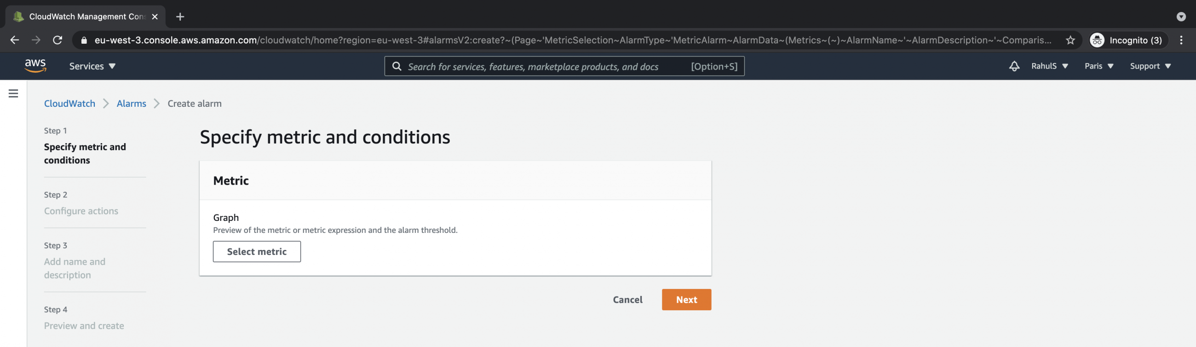This screenshot has height=347, width=1196.
Task: Open the Chrome three-dot menu
Action: pyautogui.click(x=1181, y=40)
